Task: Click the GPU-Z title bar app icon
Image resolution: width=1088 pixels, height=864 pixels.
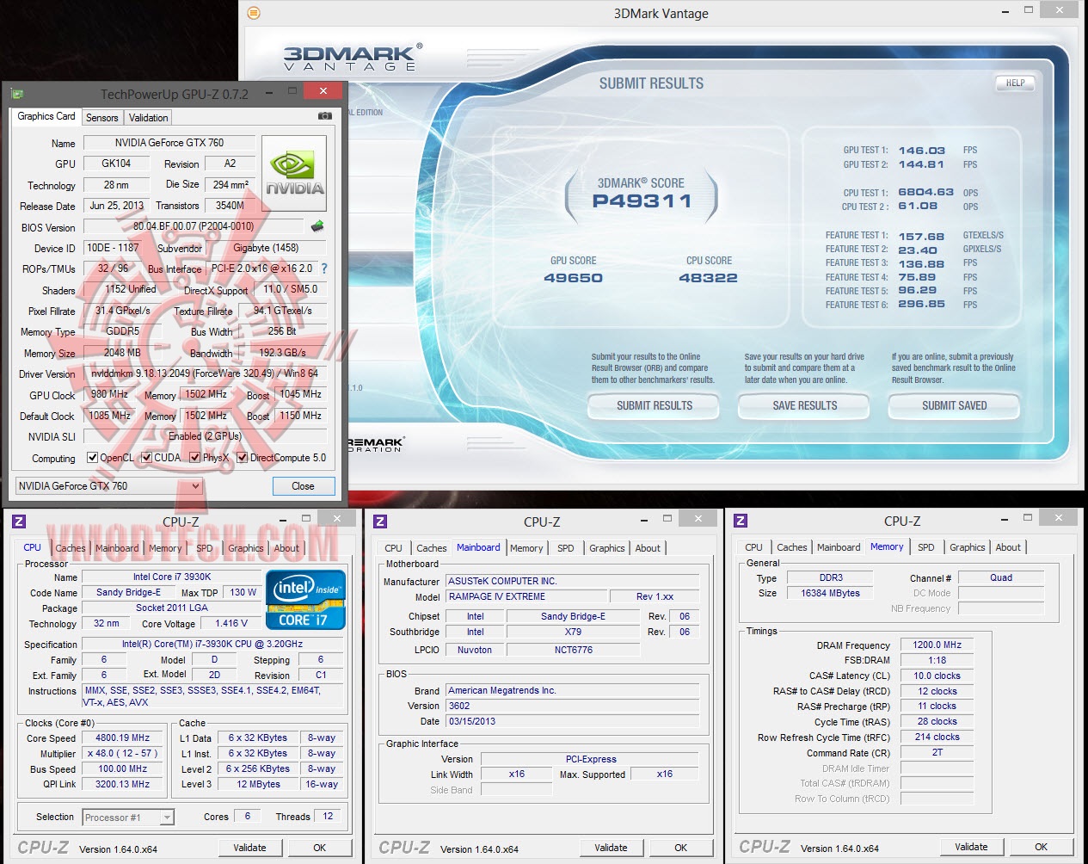Action: click(17, 94)
